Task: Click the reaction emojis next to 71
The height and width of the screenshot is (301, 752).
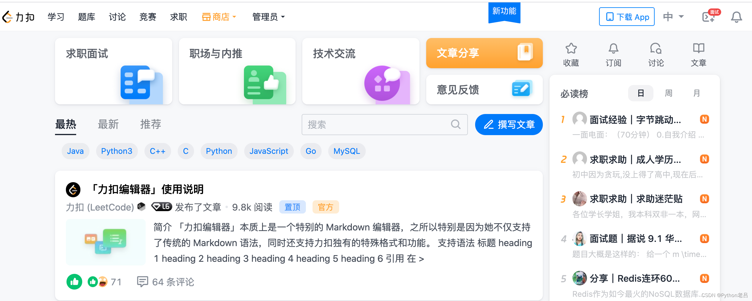Action: coord(98,282)
